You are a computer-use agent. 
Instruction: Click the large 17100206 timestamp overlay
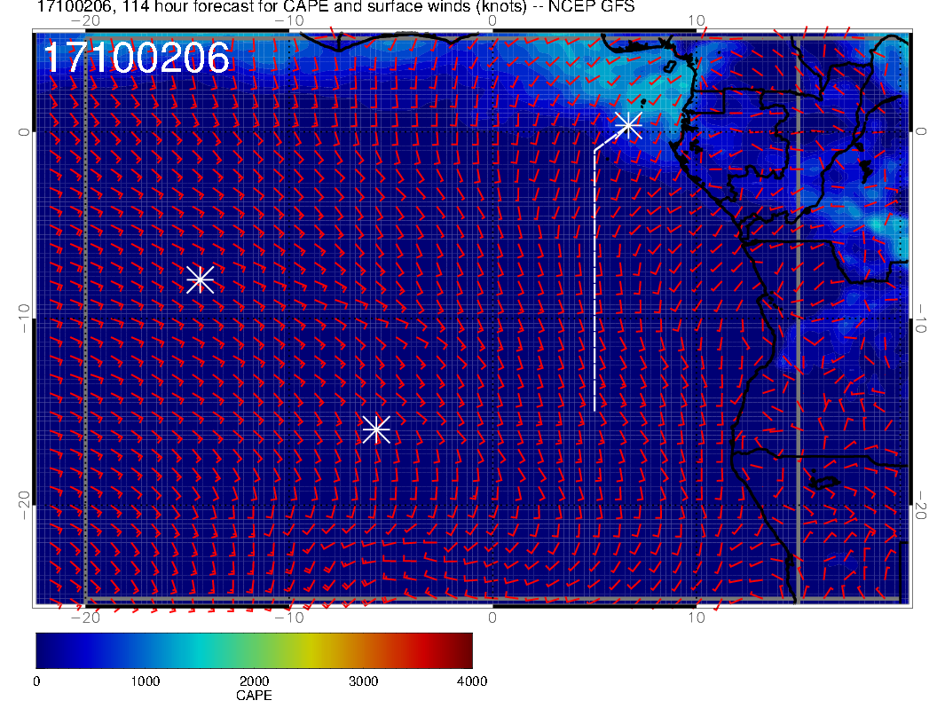(137, 59)
